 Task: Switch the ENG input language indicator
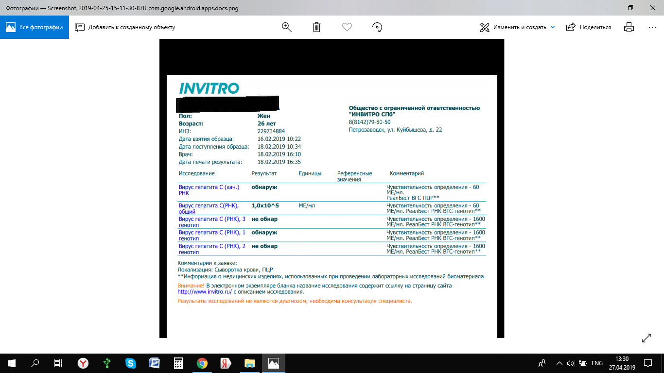point(597,363)
